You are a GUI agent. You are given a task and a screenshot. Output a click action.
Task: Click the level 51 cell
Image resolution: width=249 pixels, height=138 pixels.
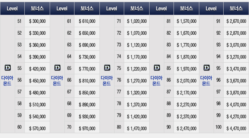(20, 21)
